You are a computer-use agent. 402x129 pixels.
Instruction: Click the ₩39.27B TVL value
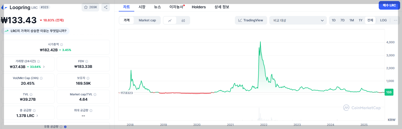(x=28, y=99)
